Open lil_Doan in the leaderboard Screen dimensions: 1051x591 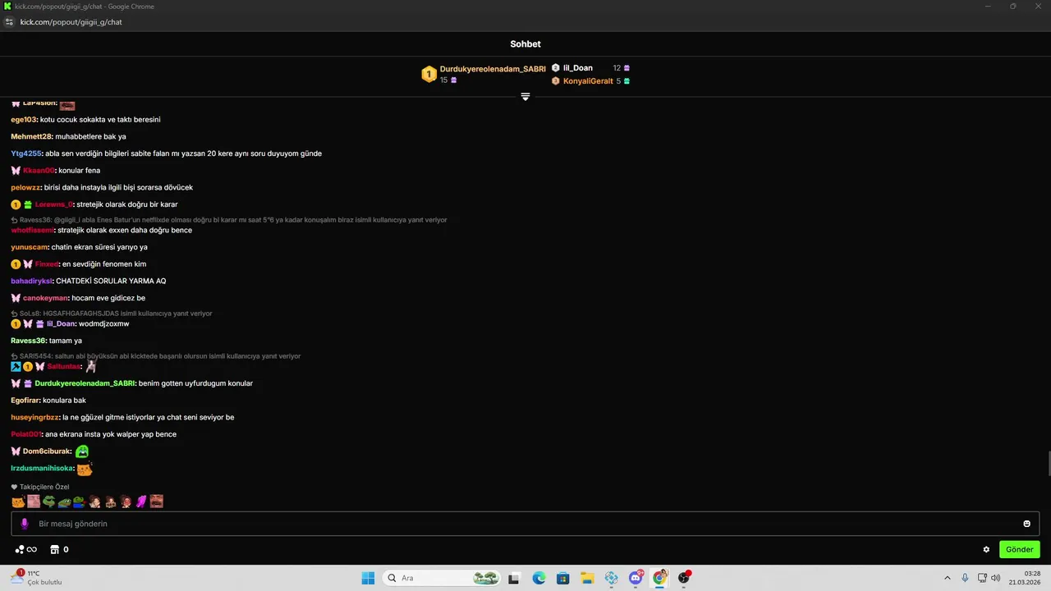(x=578, y=68)
